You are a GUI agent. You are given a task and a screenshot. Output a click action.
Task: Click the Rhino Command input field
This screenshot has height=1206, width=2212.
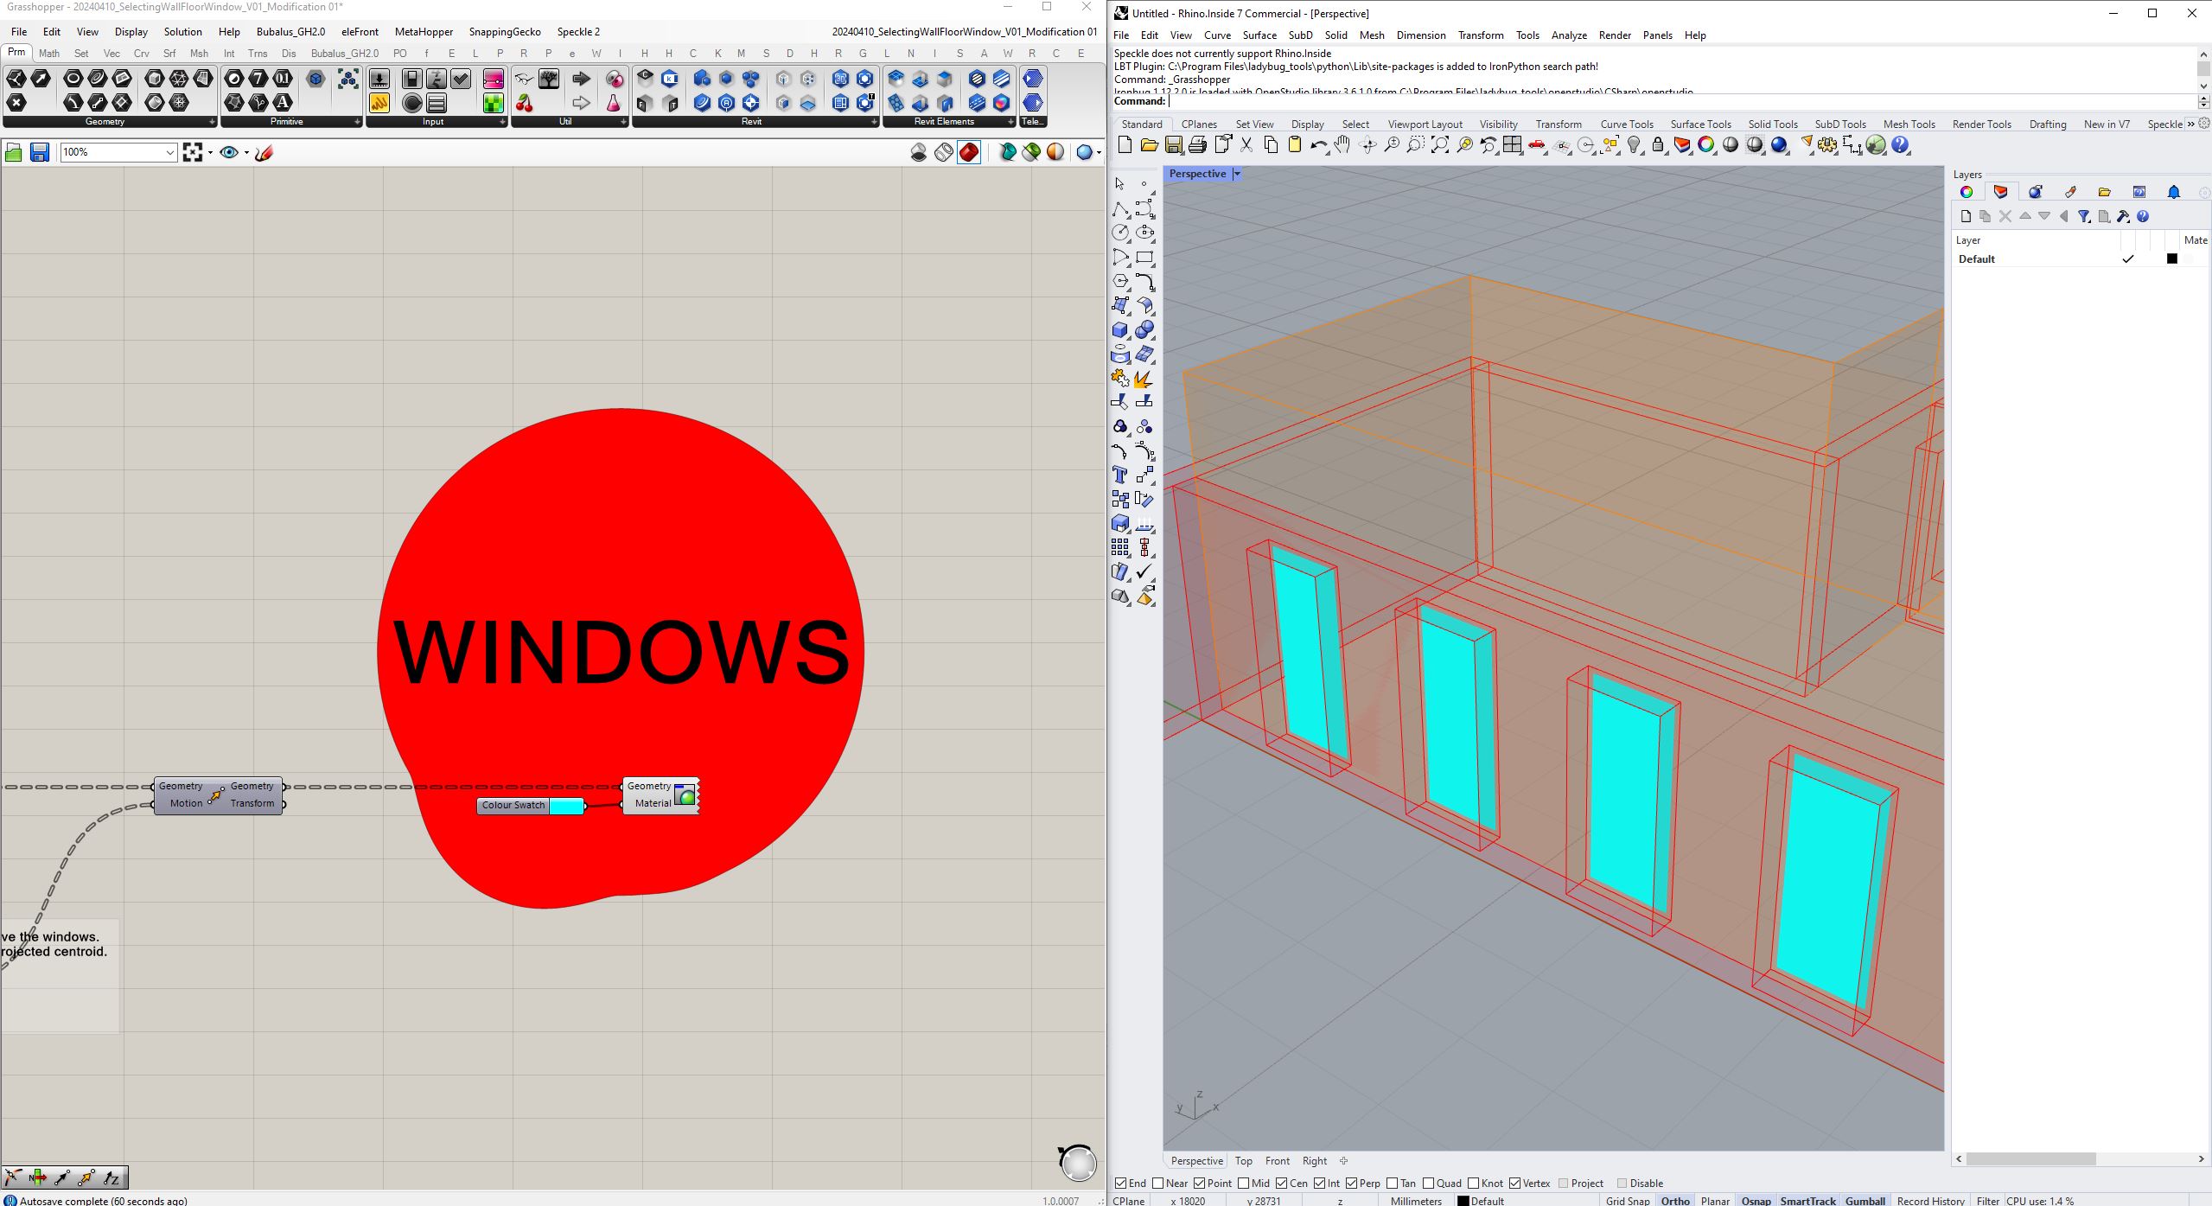tap(1680, 101)
